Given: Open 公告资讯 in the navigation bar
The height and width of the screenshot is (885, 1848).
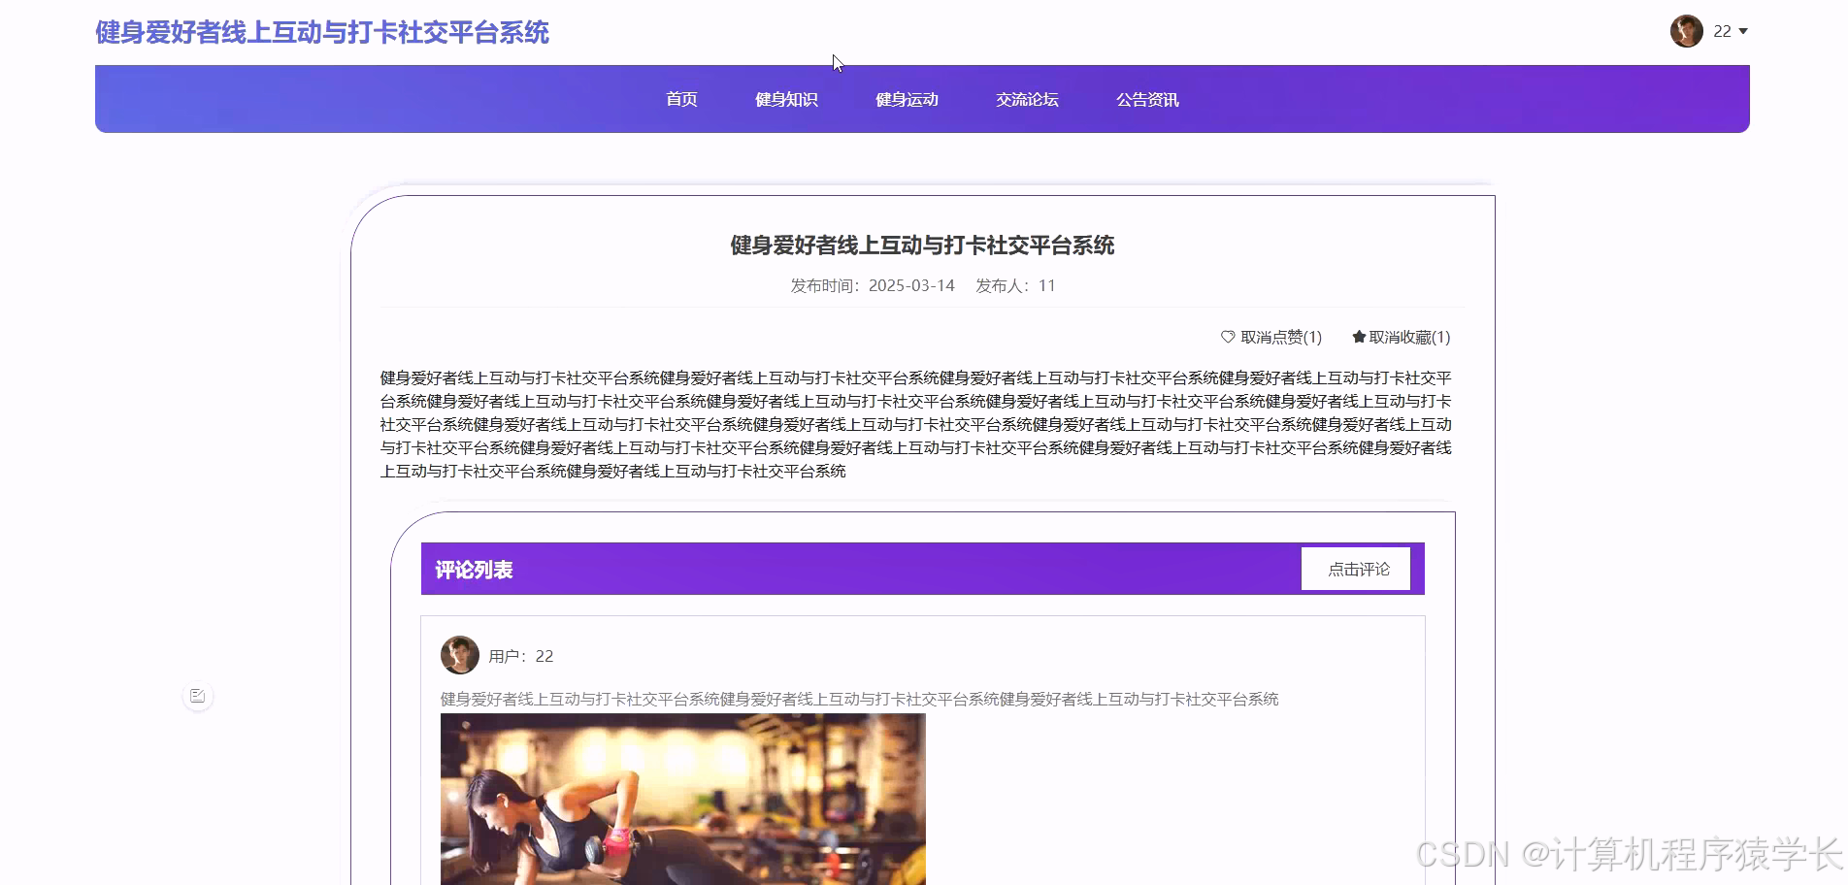Looking at the screenshot, I should coord(1147,99).
